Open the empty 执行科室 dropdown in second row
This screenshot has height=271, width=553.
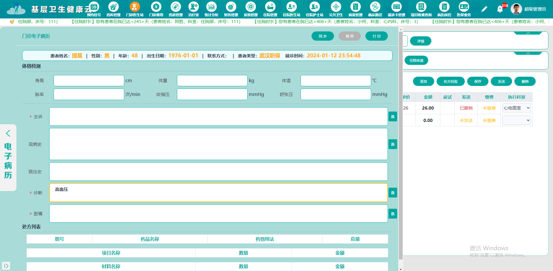pyautogui.click(x=517, y=120)
